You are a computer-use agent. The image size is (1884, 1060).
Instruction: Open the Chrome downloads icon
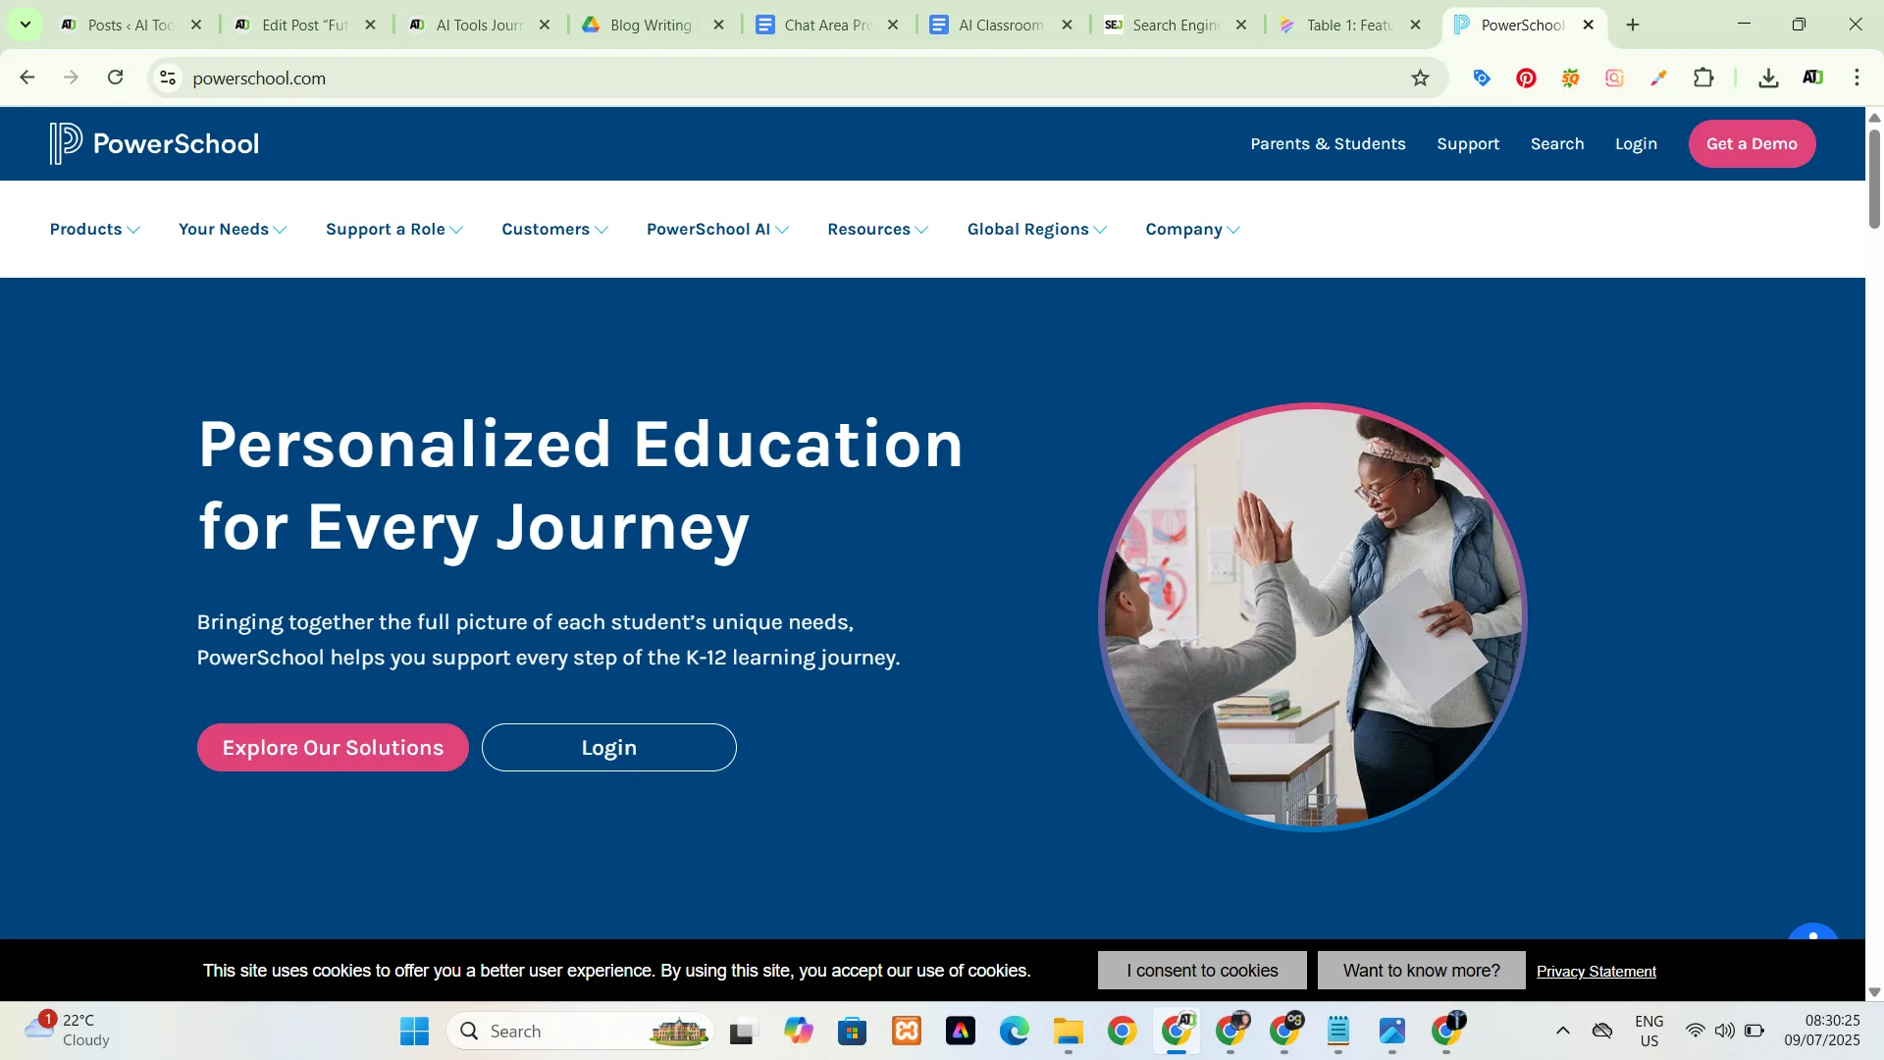click(x=1768, y=78)
